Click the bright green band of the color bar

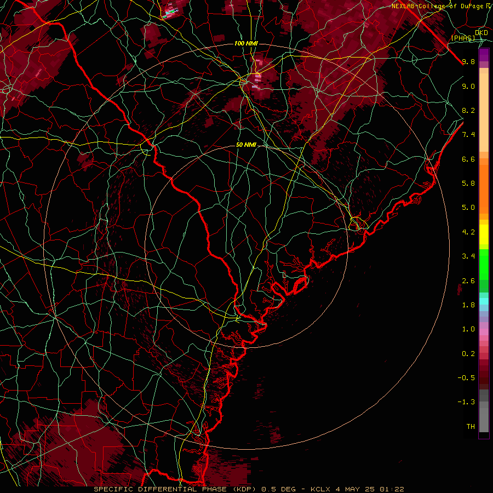point(484,264)
